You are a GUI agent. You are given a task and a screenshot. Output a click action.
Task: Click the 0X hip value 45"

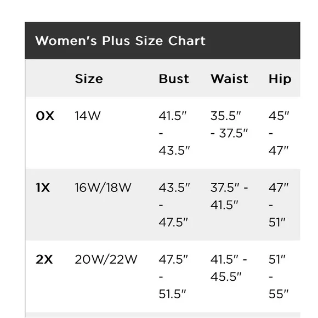point(279,116)
